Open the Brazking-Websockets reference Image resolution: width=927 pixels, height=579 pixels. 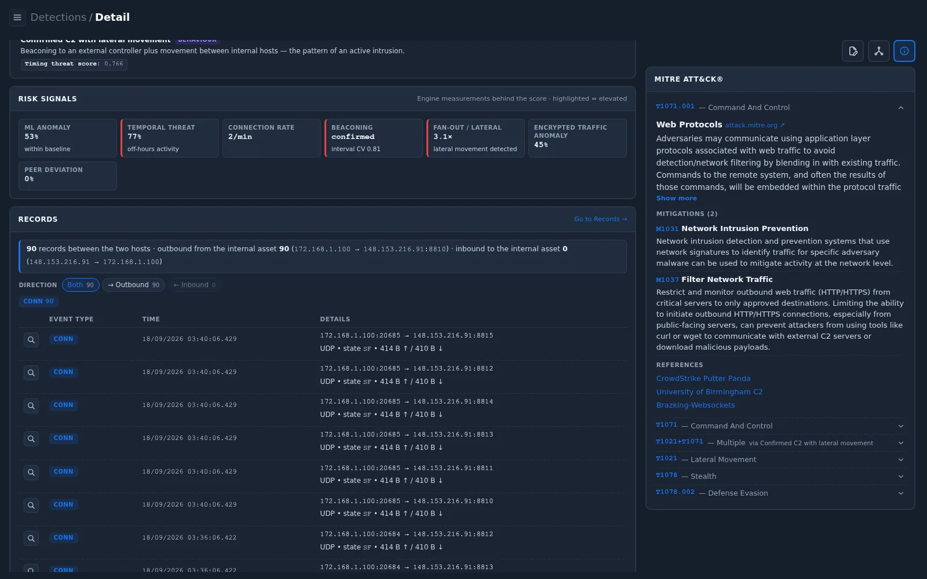pos(695,405)
